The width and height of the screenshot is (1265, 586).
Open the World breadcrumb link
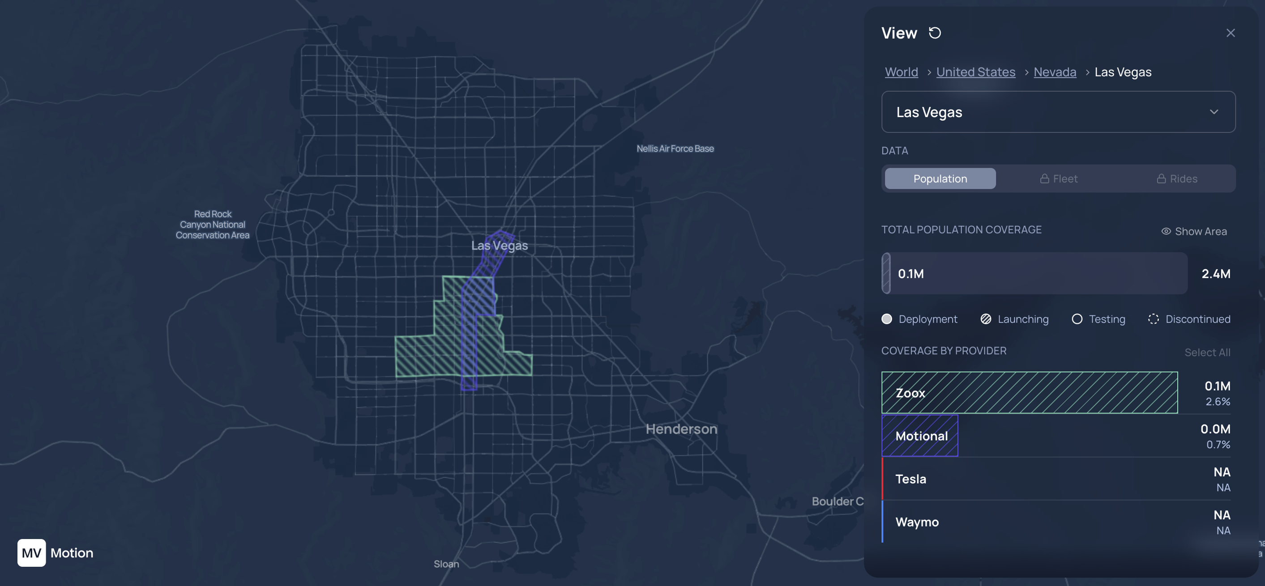point(901,72)
